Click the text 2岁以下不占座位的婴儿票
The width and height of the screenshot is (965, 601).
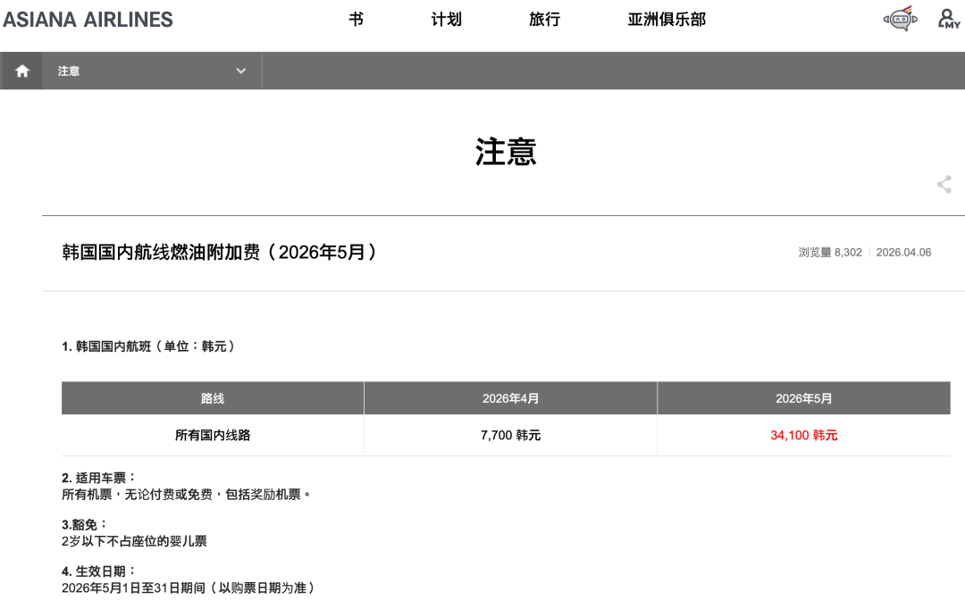[134, 540]
